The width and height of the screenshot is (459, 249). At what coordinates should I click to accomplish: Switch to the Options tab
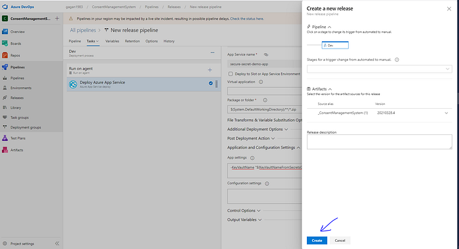point(151,41)
